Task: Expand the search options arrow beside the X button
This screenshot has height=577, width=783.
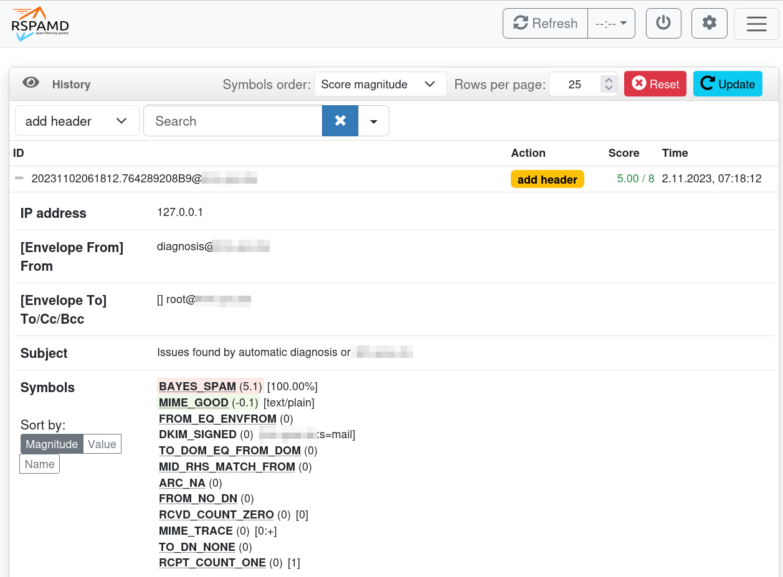Action: coord(375,120)
